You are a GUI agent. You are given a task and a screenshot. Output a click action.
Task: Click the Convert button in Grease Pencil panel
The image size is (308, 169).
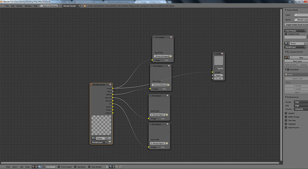[x=303, y=65]
